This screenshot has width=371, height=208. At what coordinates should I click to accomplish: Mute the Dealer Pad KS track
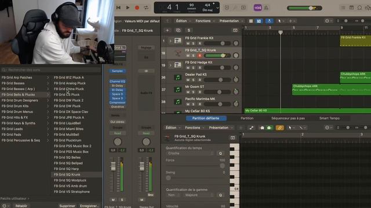point(188,80)
